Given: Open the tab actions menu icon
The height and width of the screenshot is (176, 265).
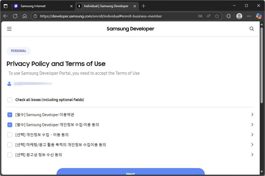Looking at the screenshot, I should point(6,6).
